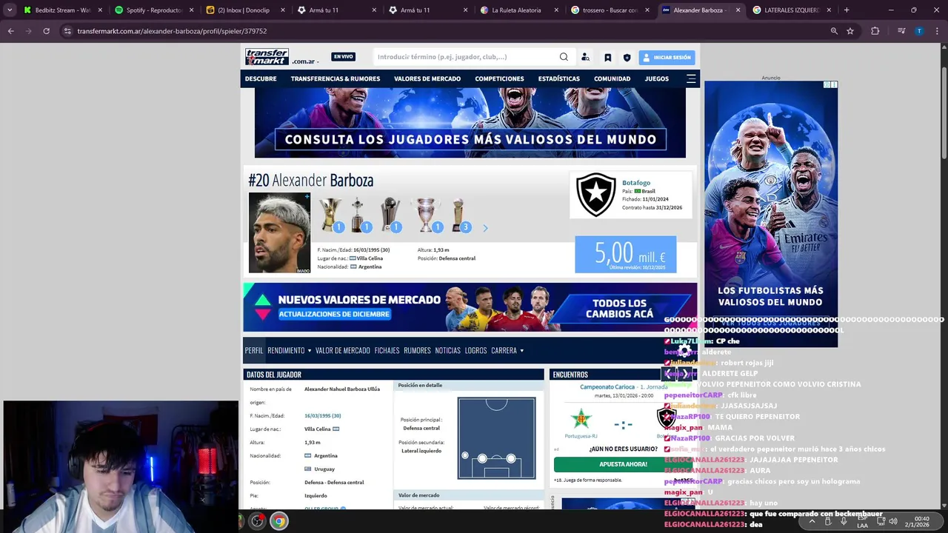Click the next match arrow in Encuentros
The image size is (948, 533).
pyautogui.click(x=685, y=375)
